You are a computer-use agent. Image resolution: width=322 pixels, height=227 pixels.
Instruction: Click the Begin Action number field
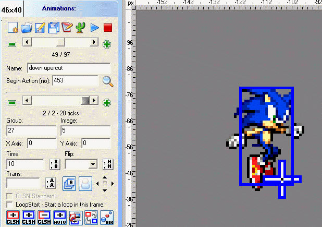[x=76, y=80]
